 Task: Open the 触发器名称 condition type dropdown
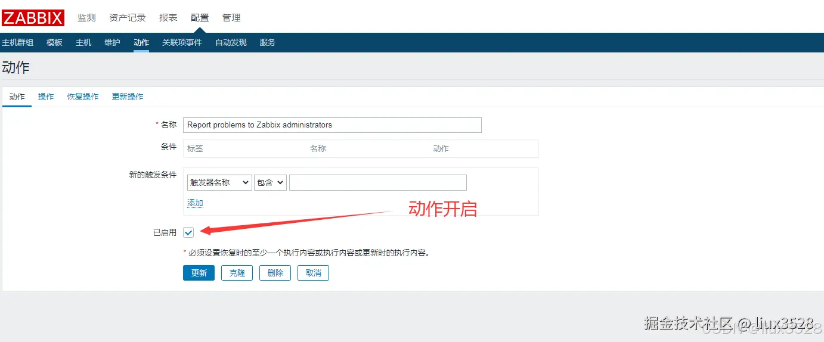coord(219,182)
